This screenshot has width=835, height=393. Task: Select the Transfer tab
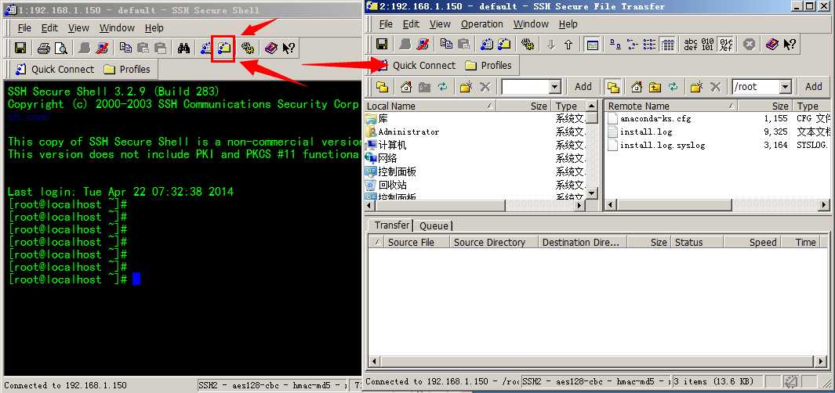click(x=392, y=225)
